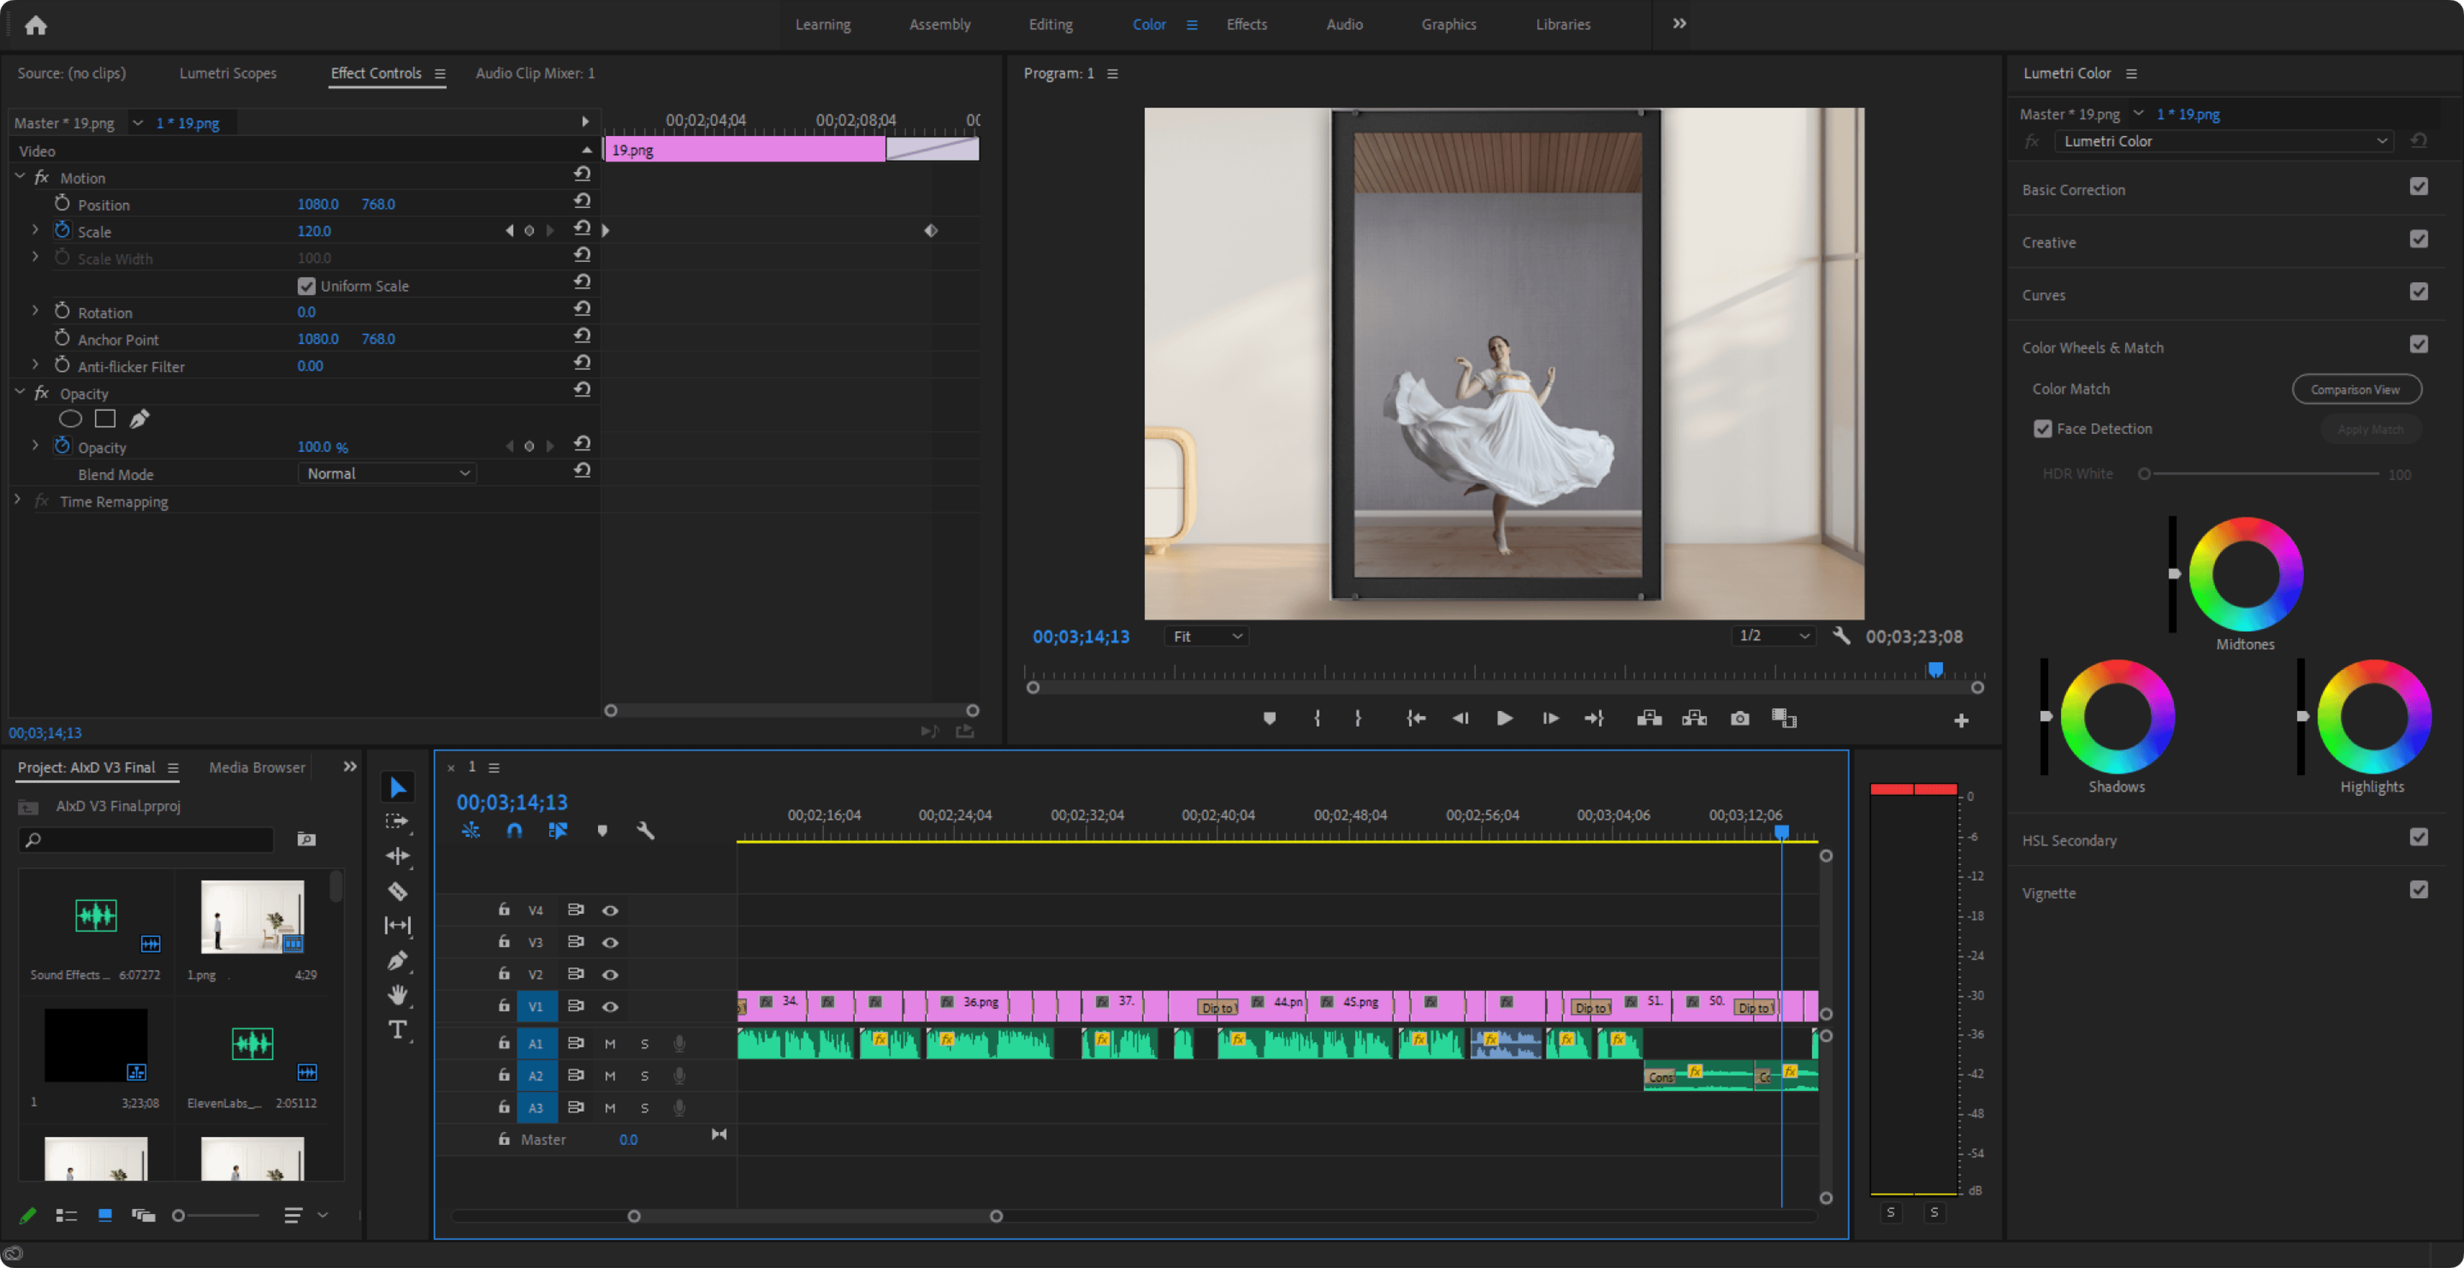Click the Midtones color wheel
The image size is (2464, 1268).
point(2245,574)
